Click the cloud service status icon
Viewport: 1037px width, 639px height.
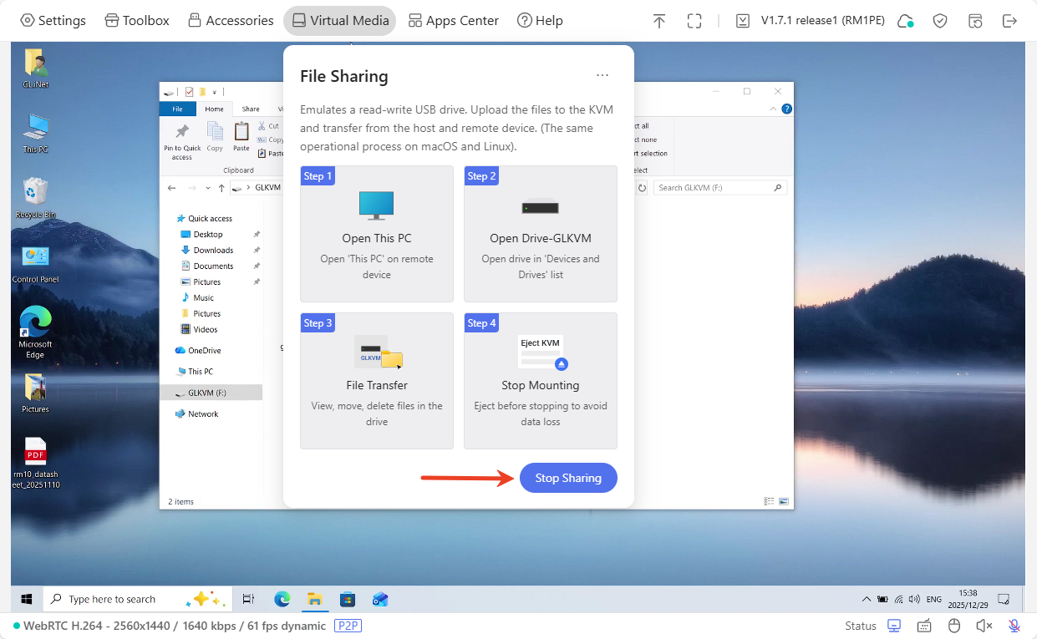tap(905, 21)
